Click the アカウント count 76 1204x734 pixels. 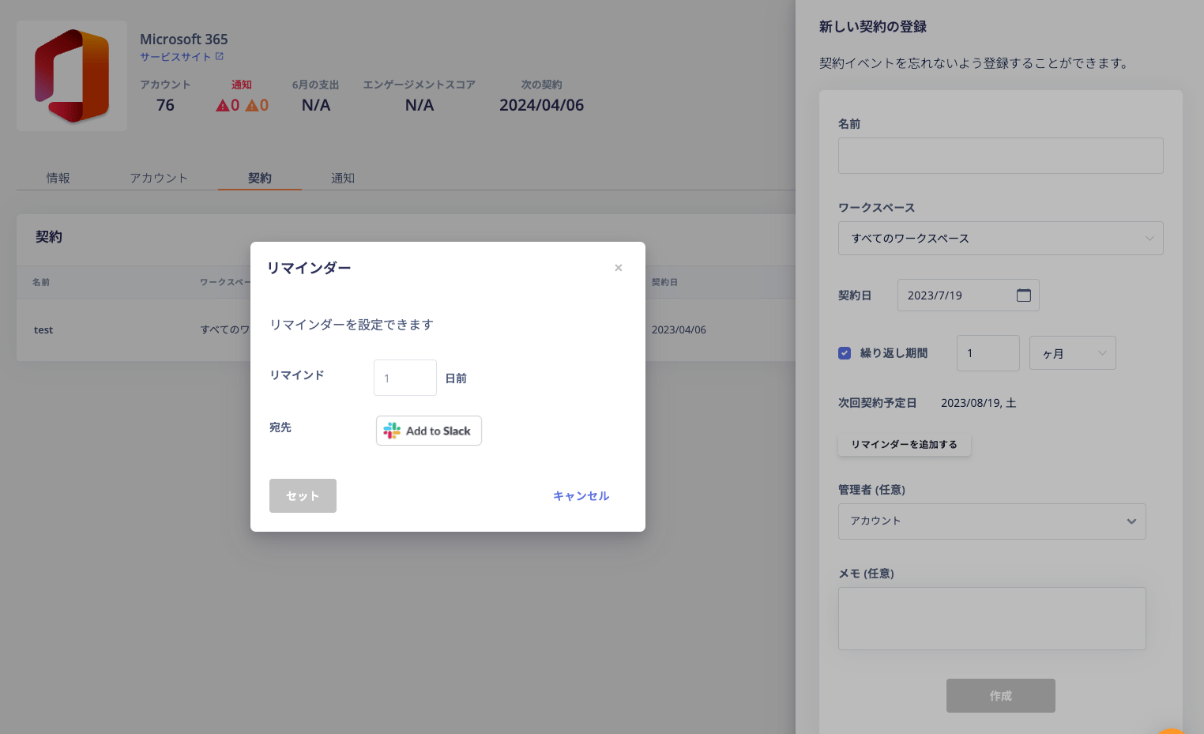tap(165, 105)
